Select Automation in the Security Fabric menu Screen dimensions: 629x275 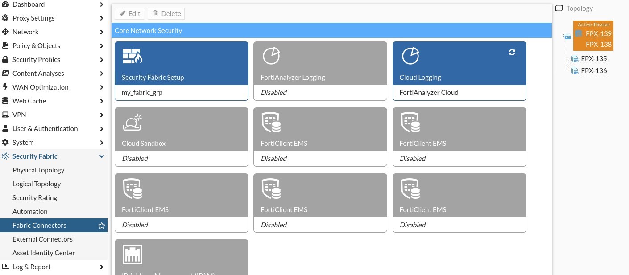click(30, 211)
